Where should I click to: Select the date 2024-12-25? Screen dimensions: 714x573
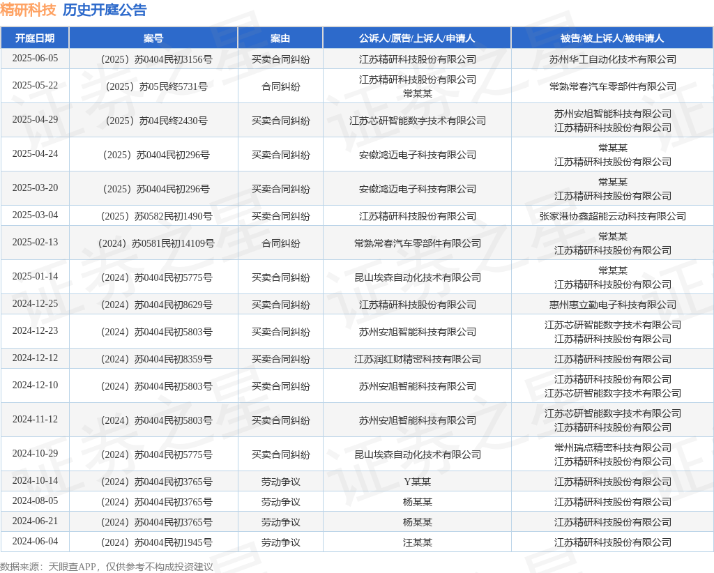point(35,304)
